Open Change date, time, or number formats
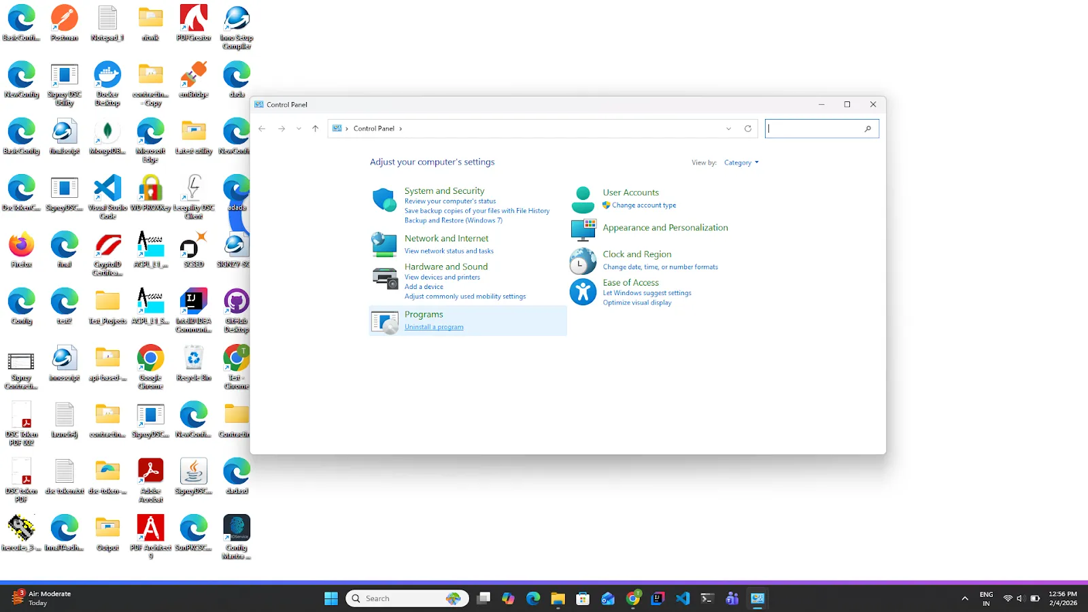Viewport: 1088px width, 612px height. click(660, 267)
